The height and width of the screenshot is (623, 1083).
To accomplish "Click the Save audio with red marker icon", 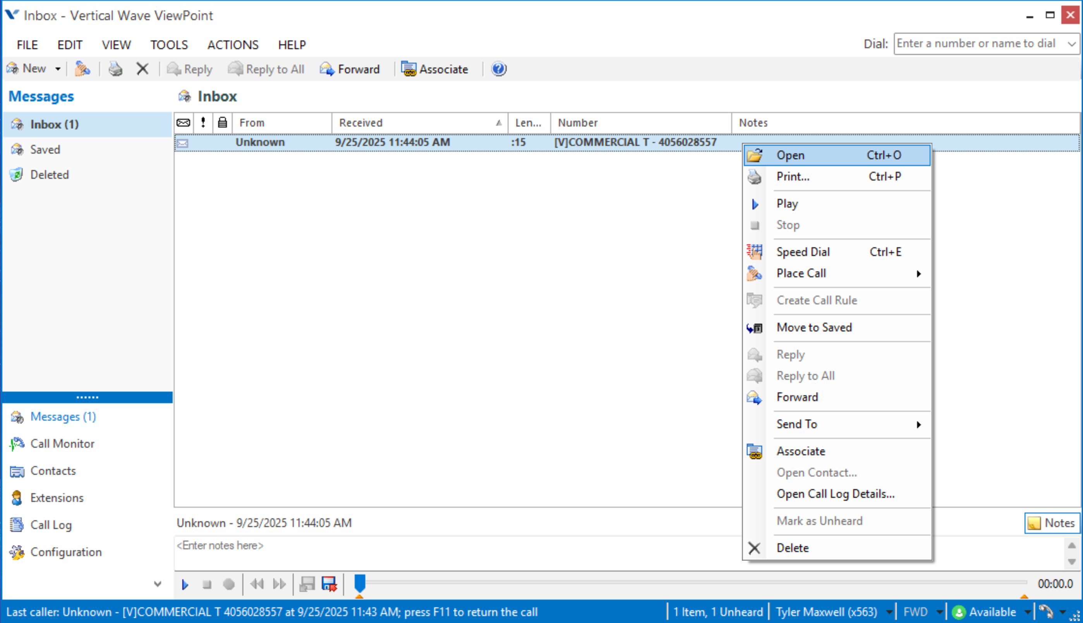I will coord(329,584).
